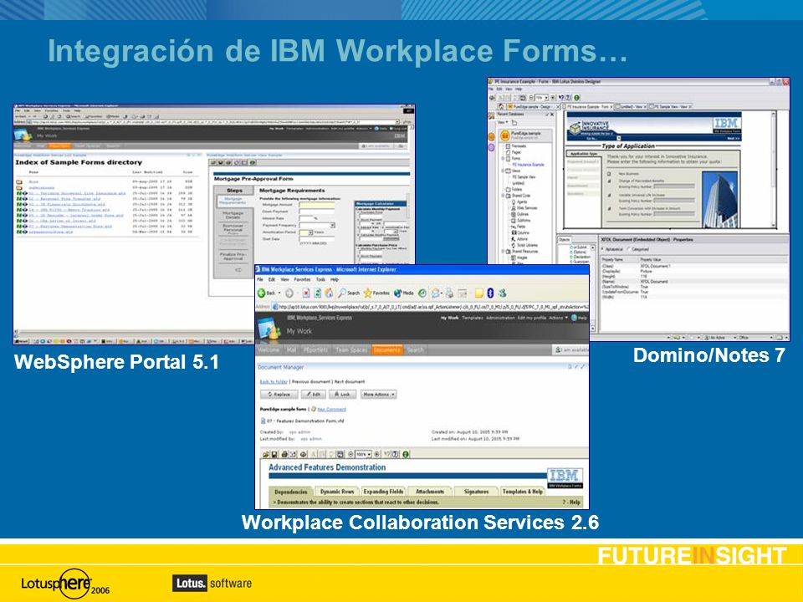Click vertical scrollbar of Domino form preview
Viewport: 803px width, 602px height.
point(773,170)
